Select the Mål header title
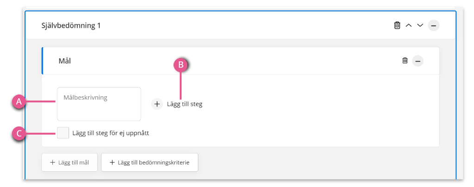The image size is (474, 187). click(x=64, y=61)
